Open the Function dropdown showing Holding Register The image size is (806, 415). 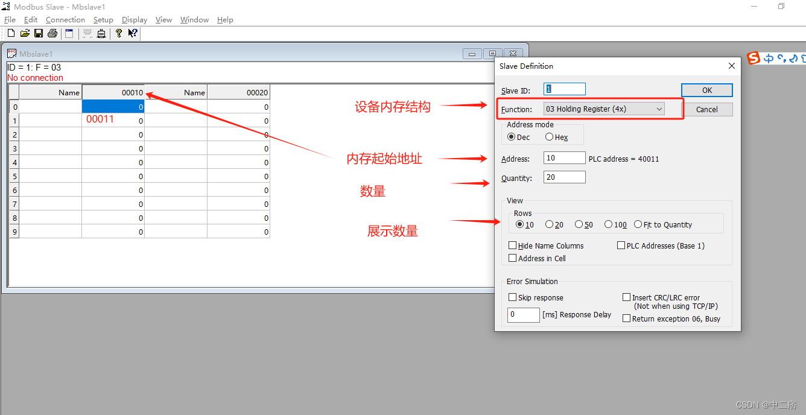click(603, 109)
